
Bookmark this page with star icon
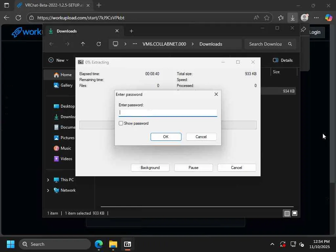(267, 18)
